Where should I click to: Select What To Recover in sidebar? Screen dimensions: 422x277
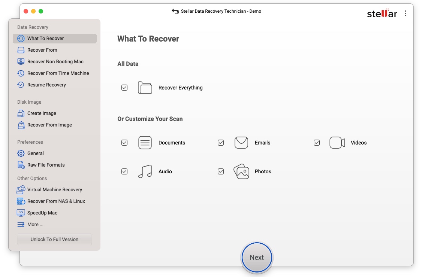point(55,39)
